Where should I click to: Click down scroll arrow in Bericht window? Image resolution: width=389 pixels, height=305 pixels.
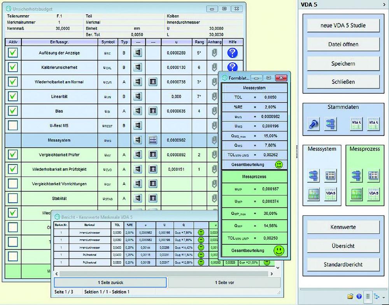click(x=278, y=268)
